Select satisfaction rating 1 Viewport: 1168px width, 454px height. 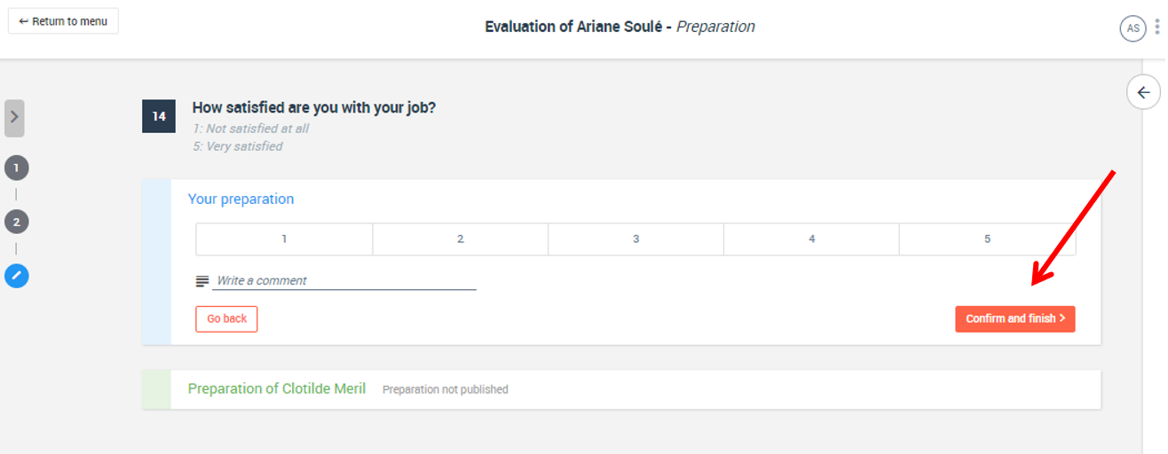click(x=284, y=239)
